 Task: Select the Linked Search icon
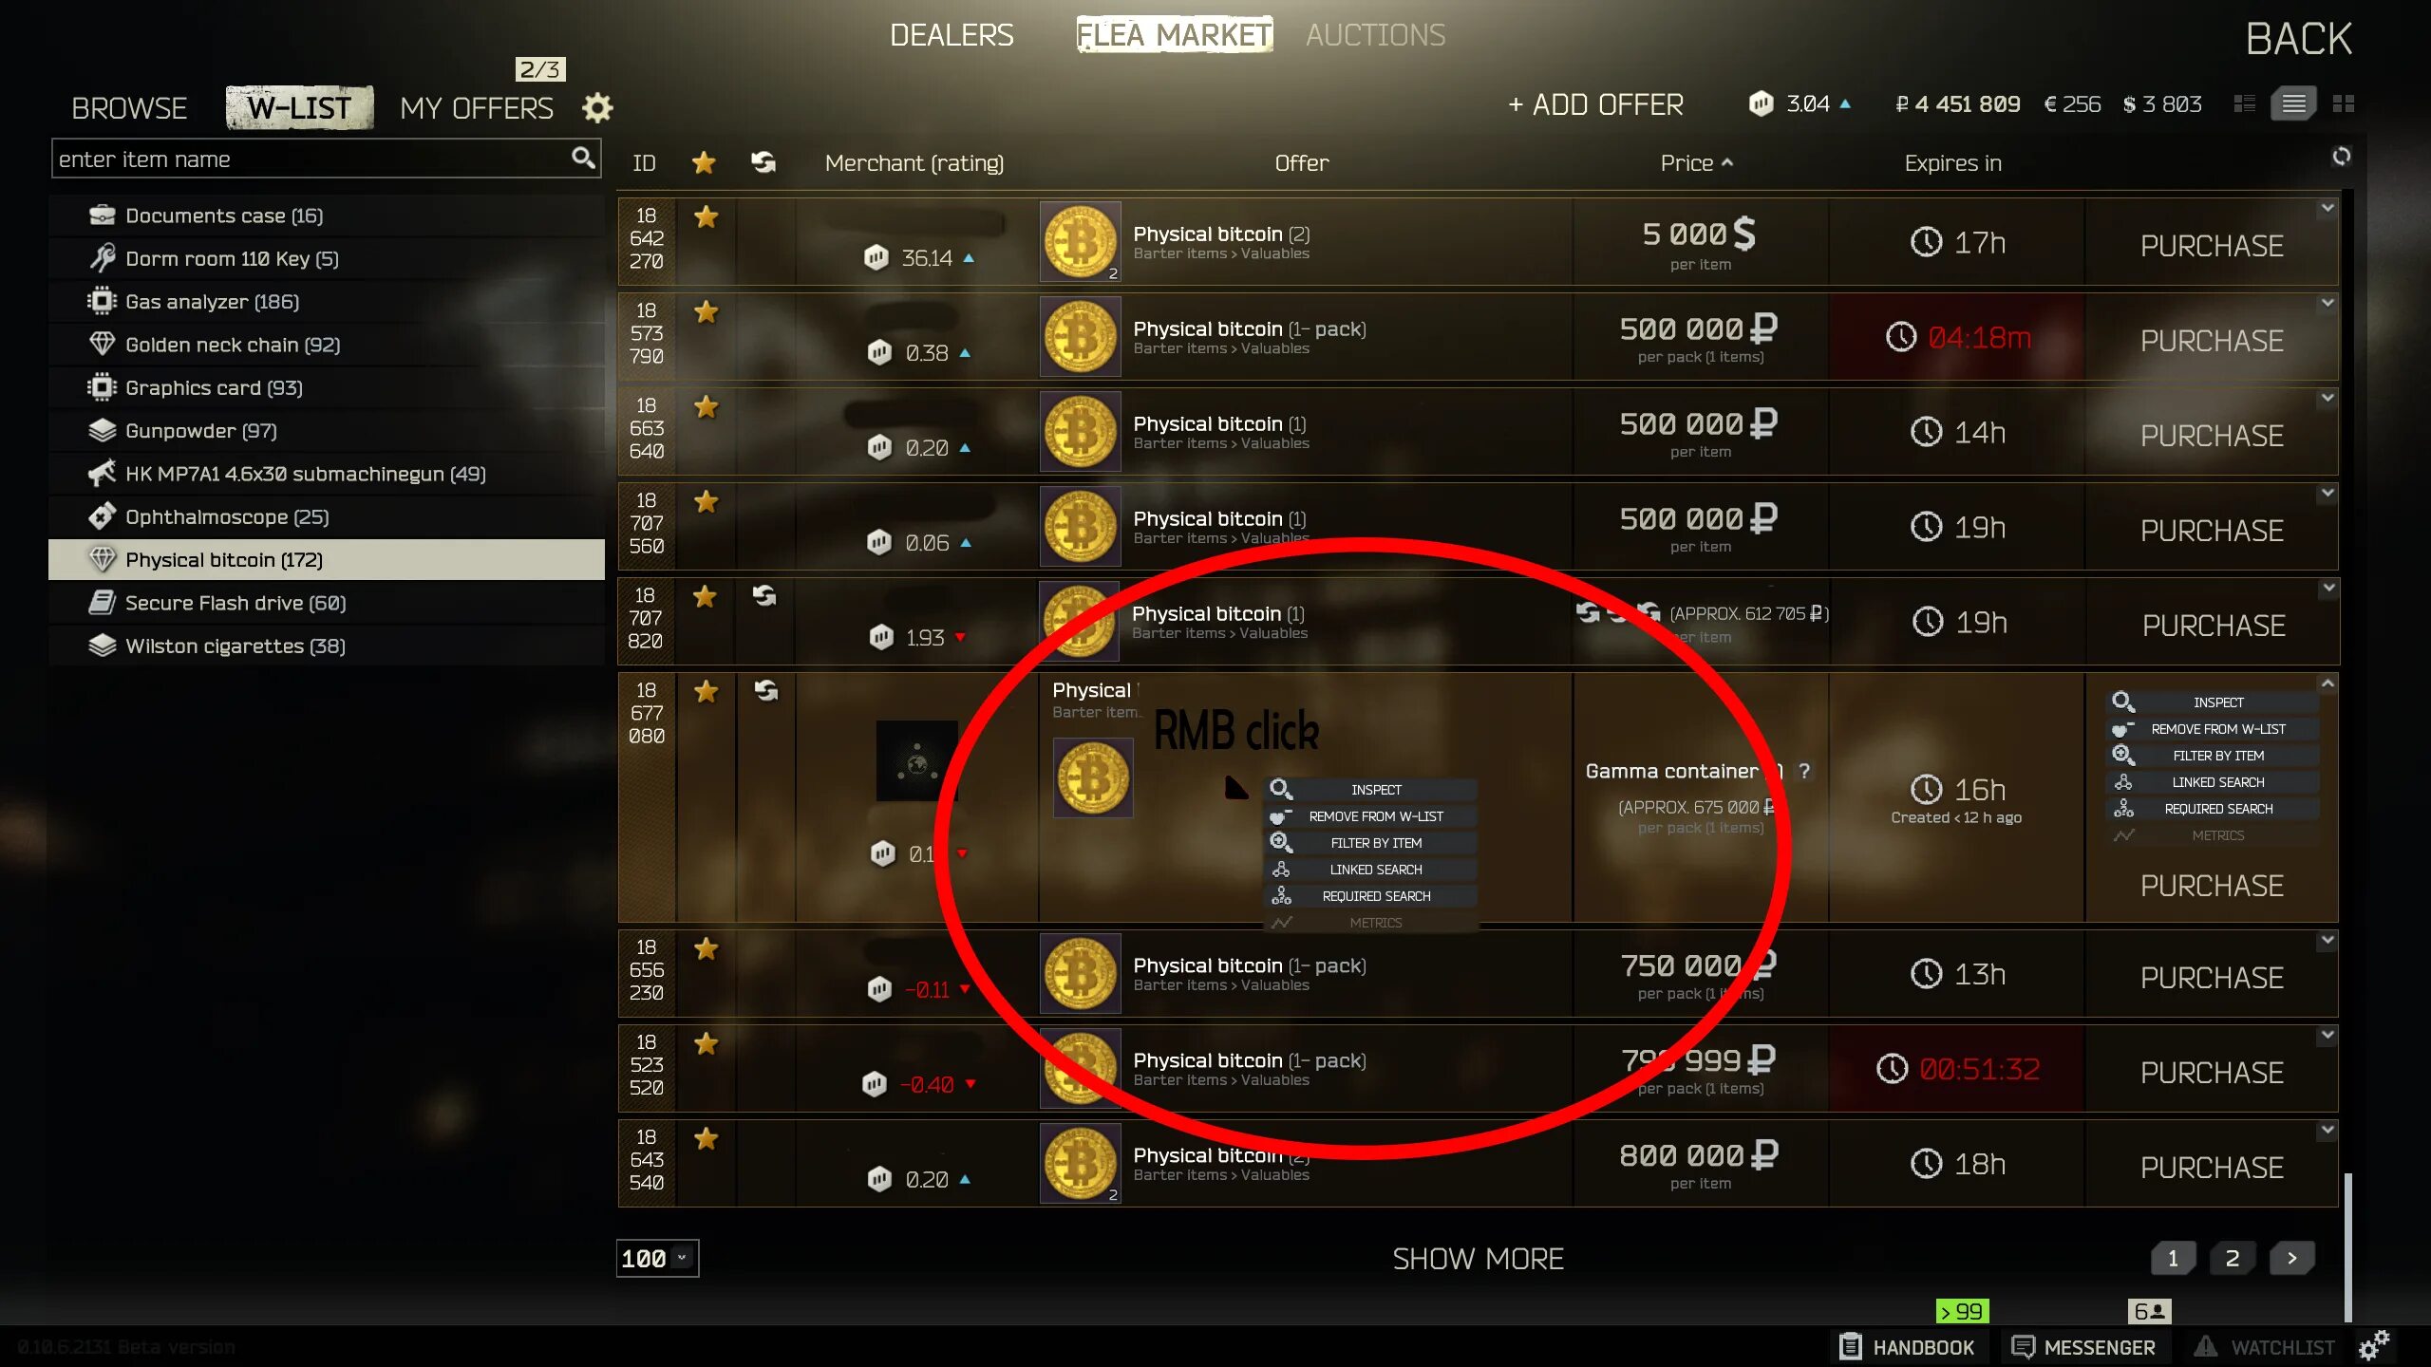[x=1281, y=868]
